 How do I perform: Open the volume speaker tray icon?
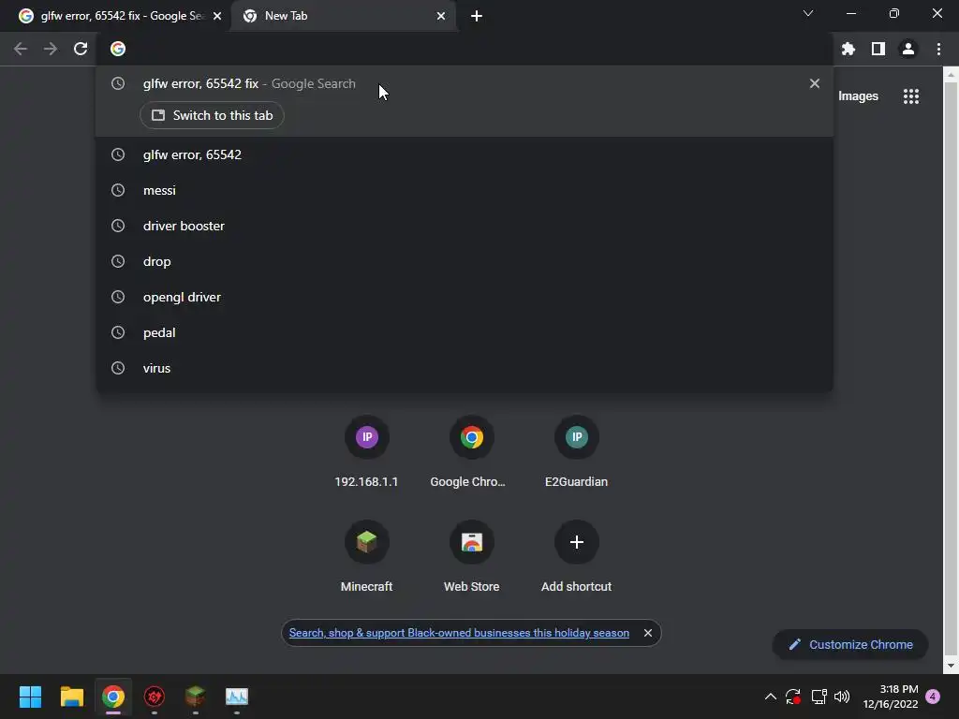842,697
